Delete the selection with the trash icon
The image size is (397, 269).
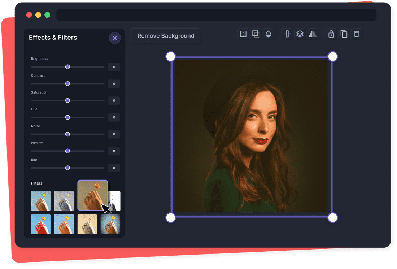(357, 34)
